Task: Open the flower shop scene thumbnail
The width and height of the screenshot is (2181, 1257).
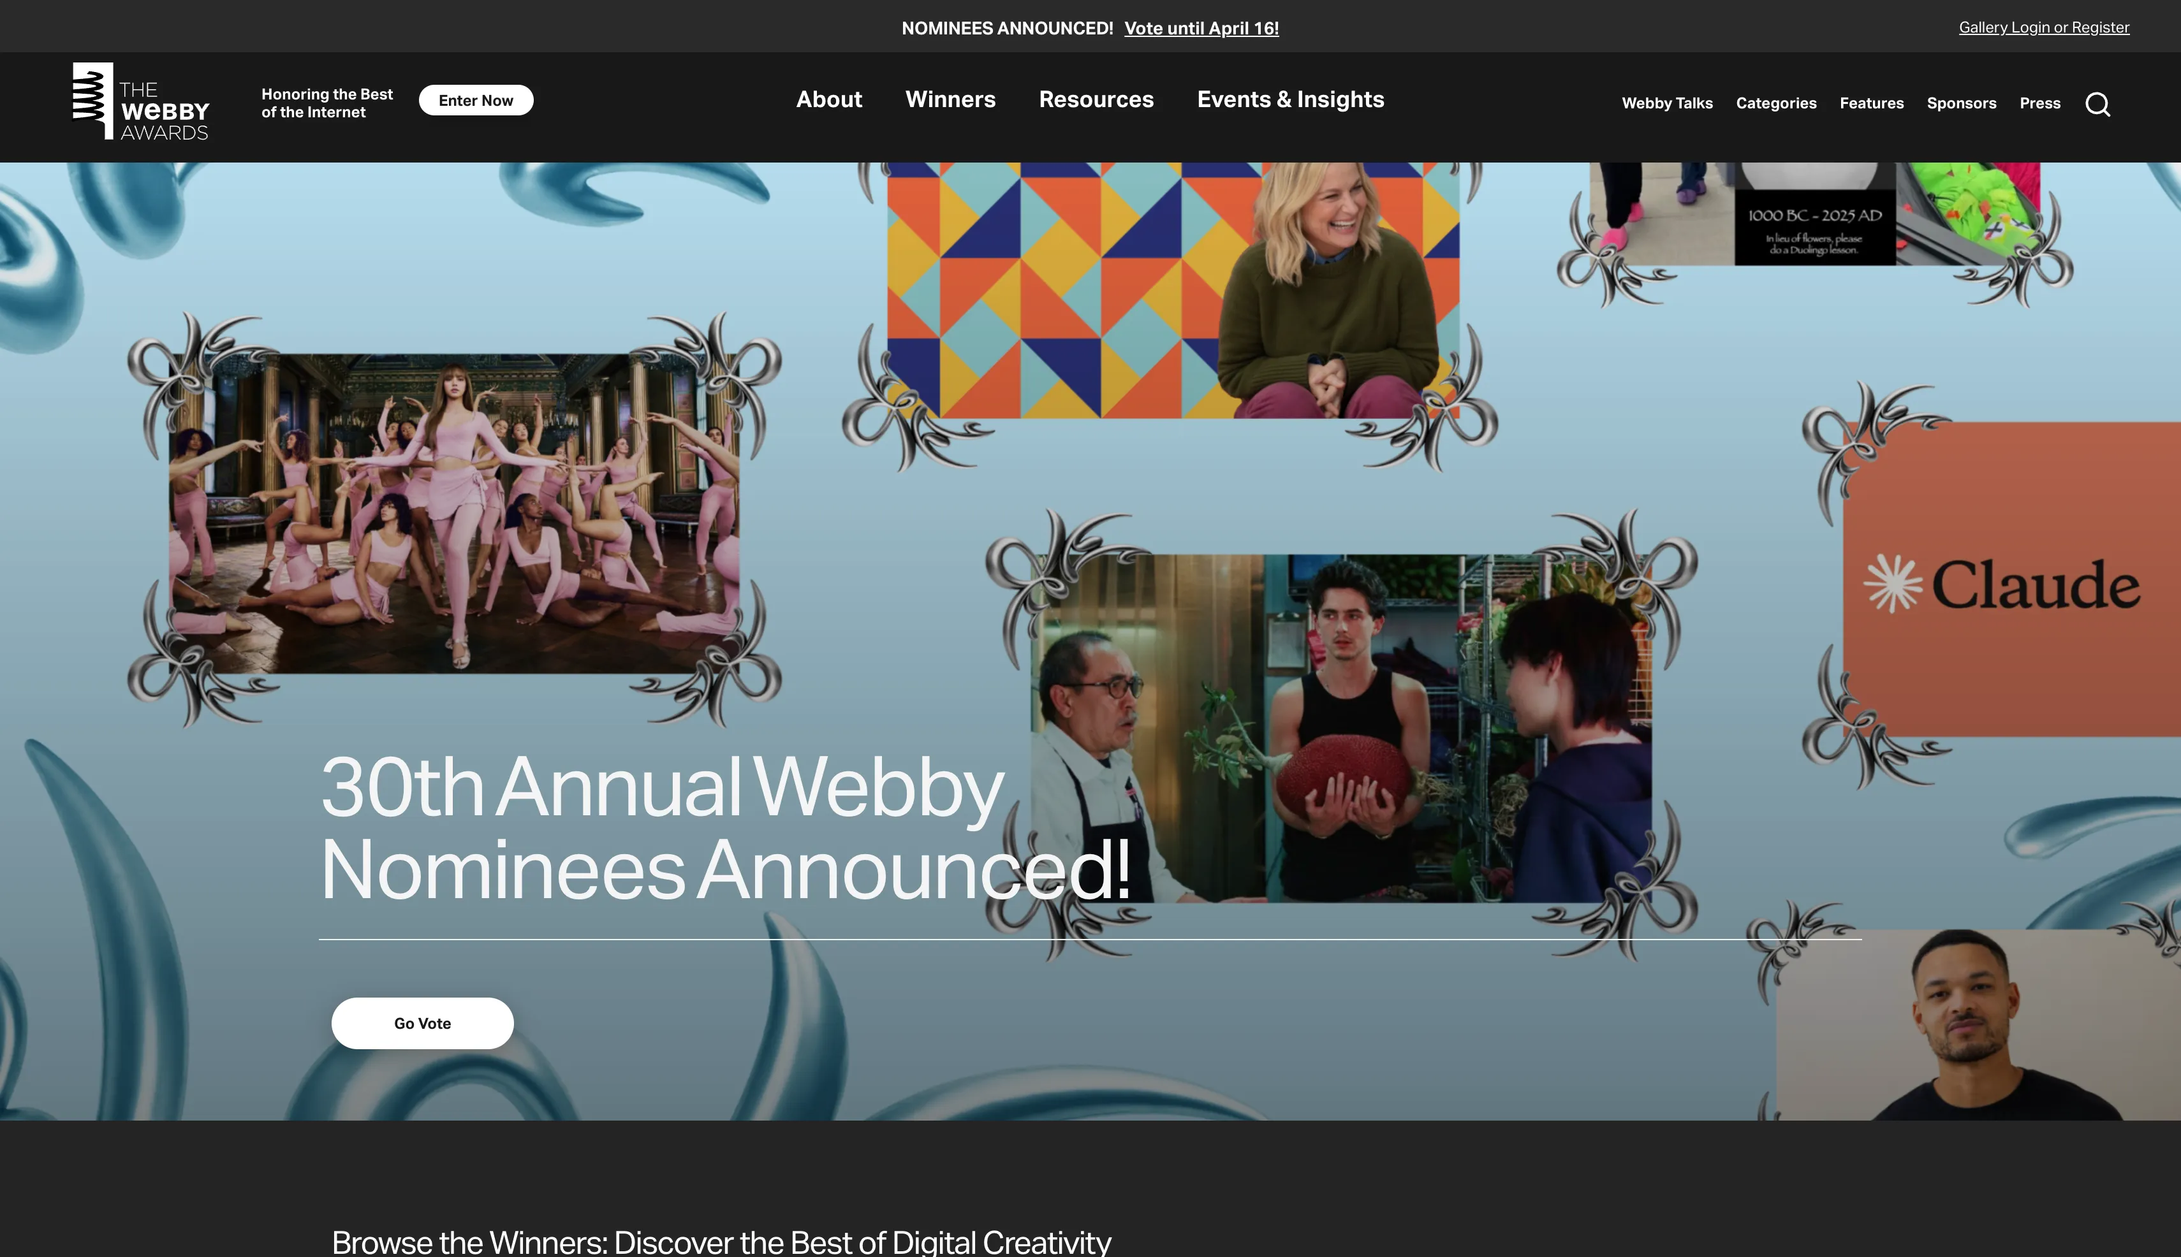Action: pyautogui.click(x=1340, y=729)
